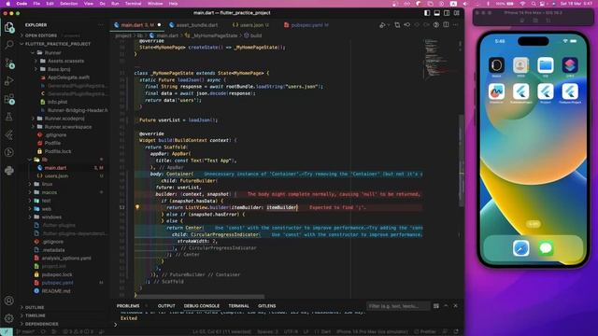This screenshot has height=336, width=598.
Task: Click the build breadcrumb in editor path
Action: [x=253, y=35]
